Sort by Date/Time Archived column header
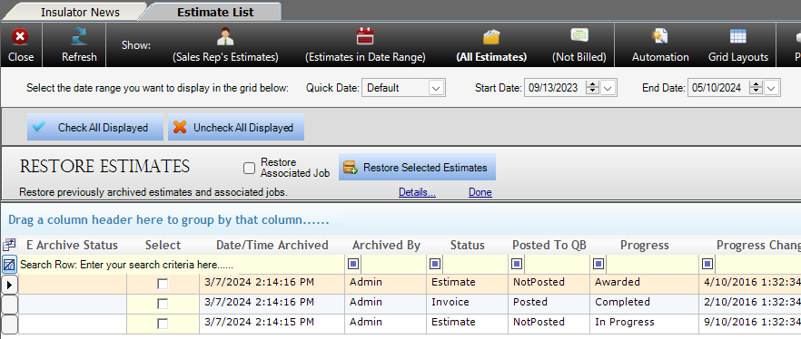 [272, 246]
